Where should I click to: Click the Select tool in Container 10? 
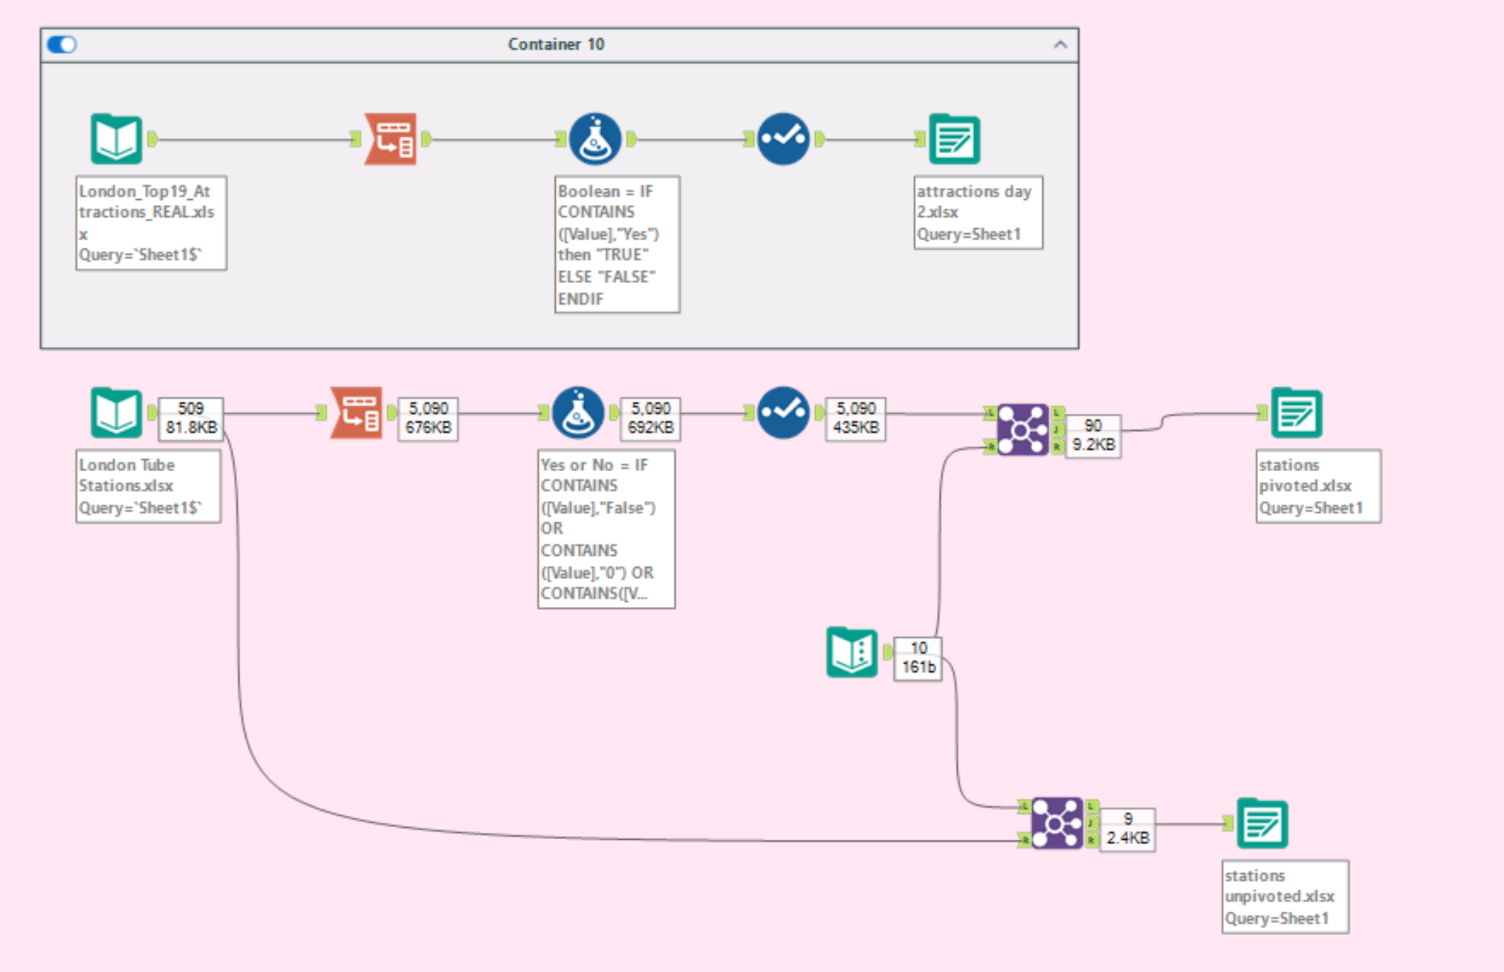click(783, 139)
